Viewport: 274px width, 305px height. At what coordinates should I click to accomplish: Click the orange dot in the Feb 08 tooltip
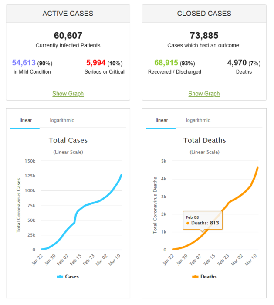click(188, 223)
